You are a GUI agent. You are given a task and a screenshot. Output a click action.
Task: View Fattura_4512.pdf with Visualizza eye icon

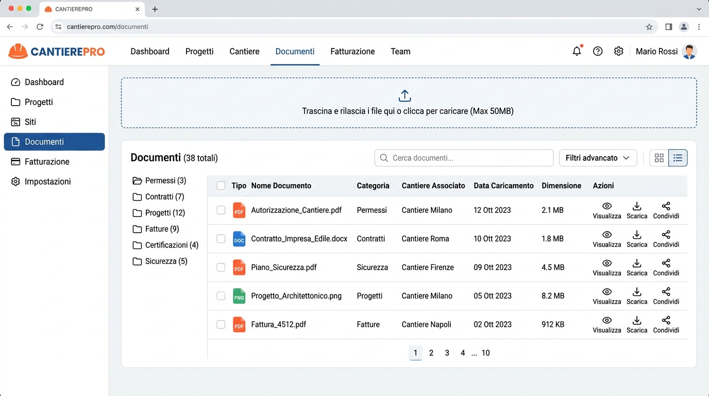606,324
